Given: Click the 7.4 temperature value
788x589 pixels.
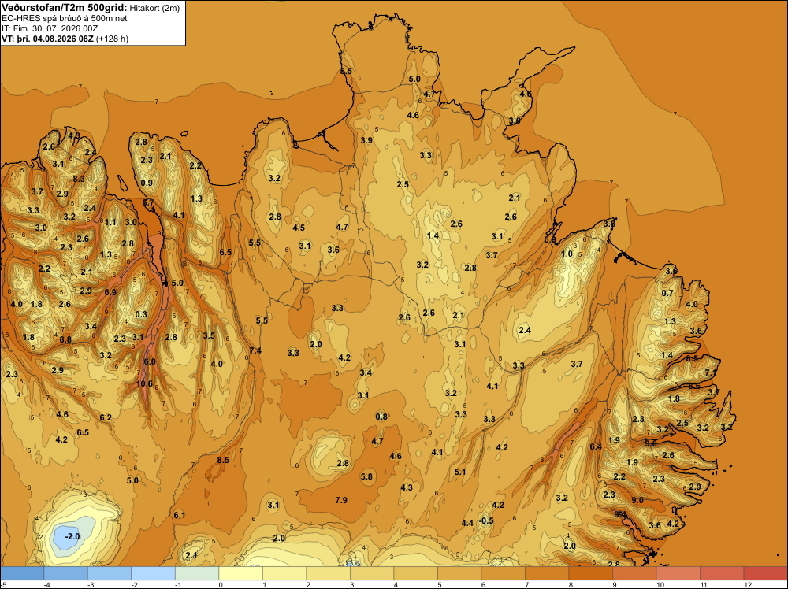Looking at the screenshot, I should (255, 350).
